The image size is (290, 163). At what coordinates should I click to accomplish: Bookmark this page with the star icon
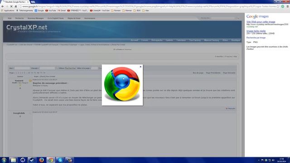pos(278,6)
